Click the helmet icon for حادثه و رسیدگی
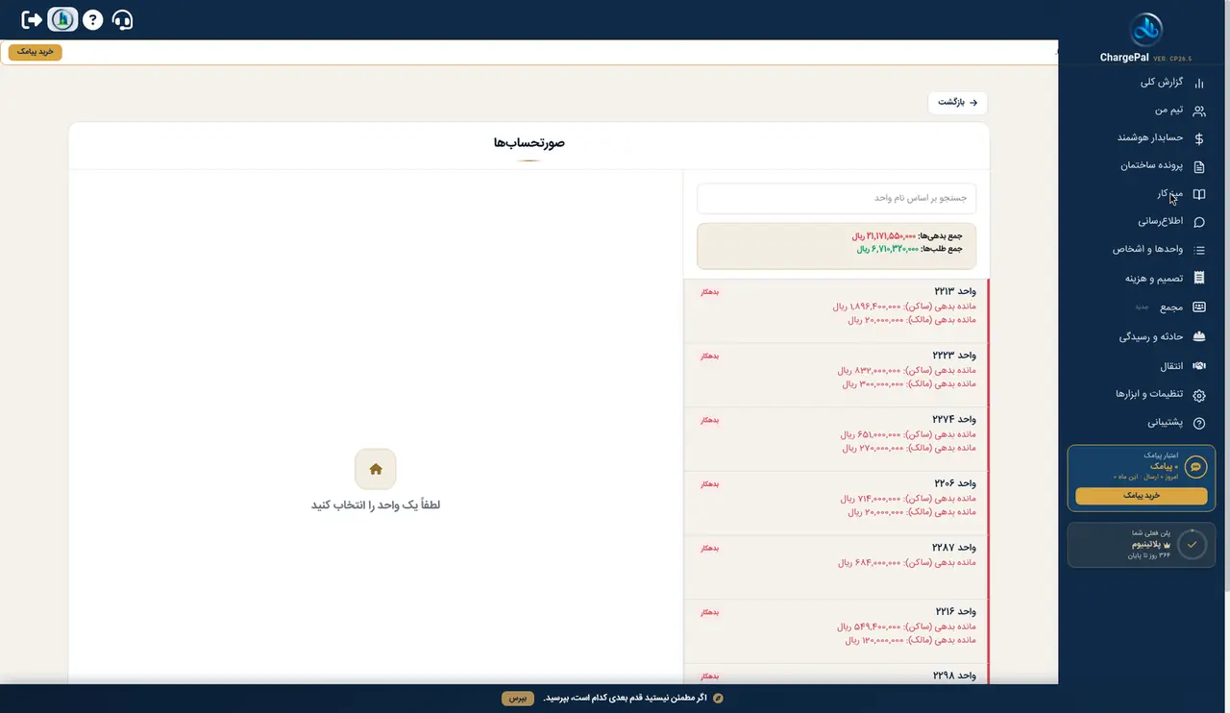 [x=1198, y=337]
